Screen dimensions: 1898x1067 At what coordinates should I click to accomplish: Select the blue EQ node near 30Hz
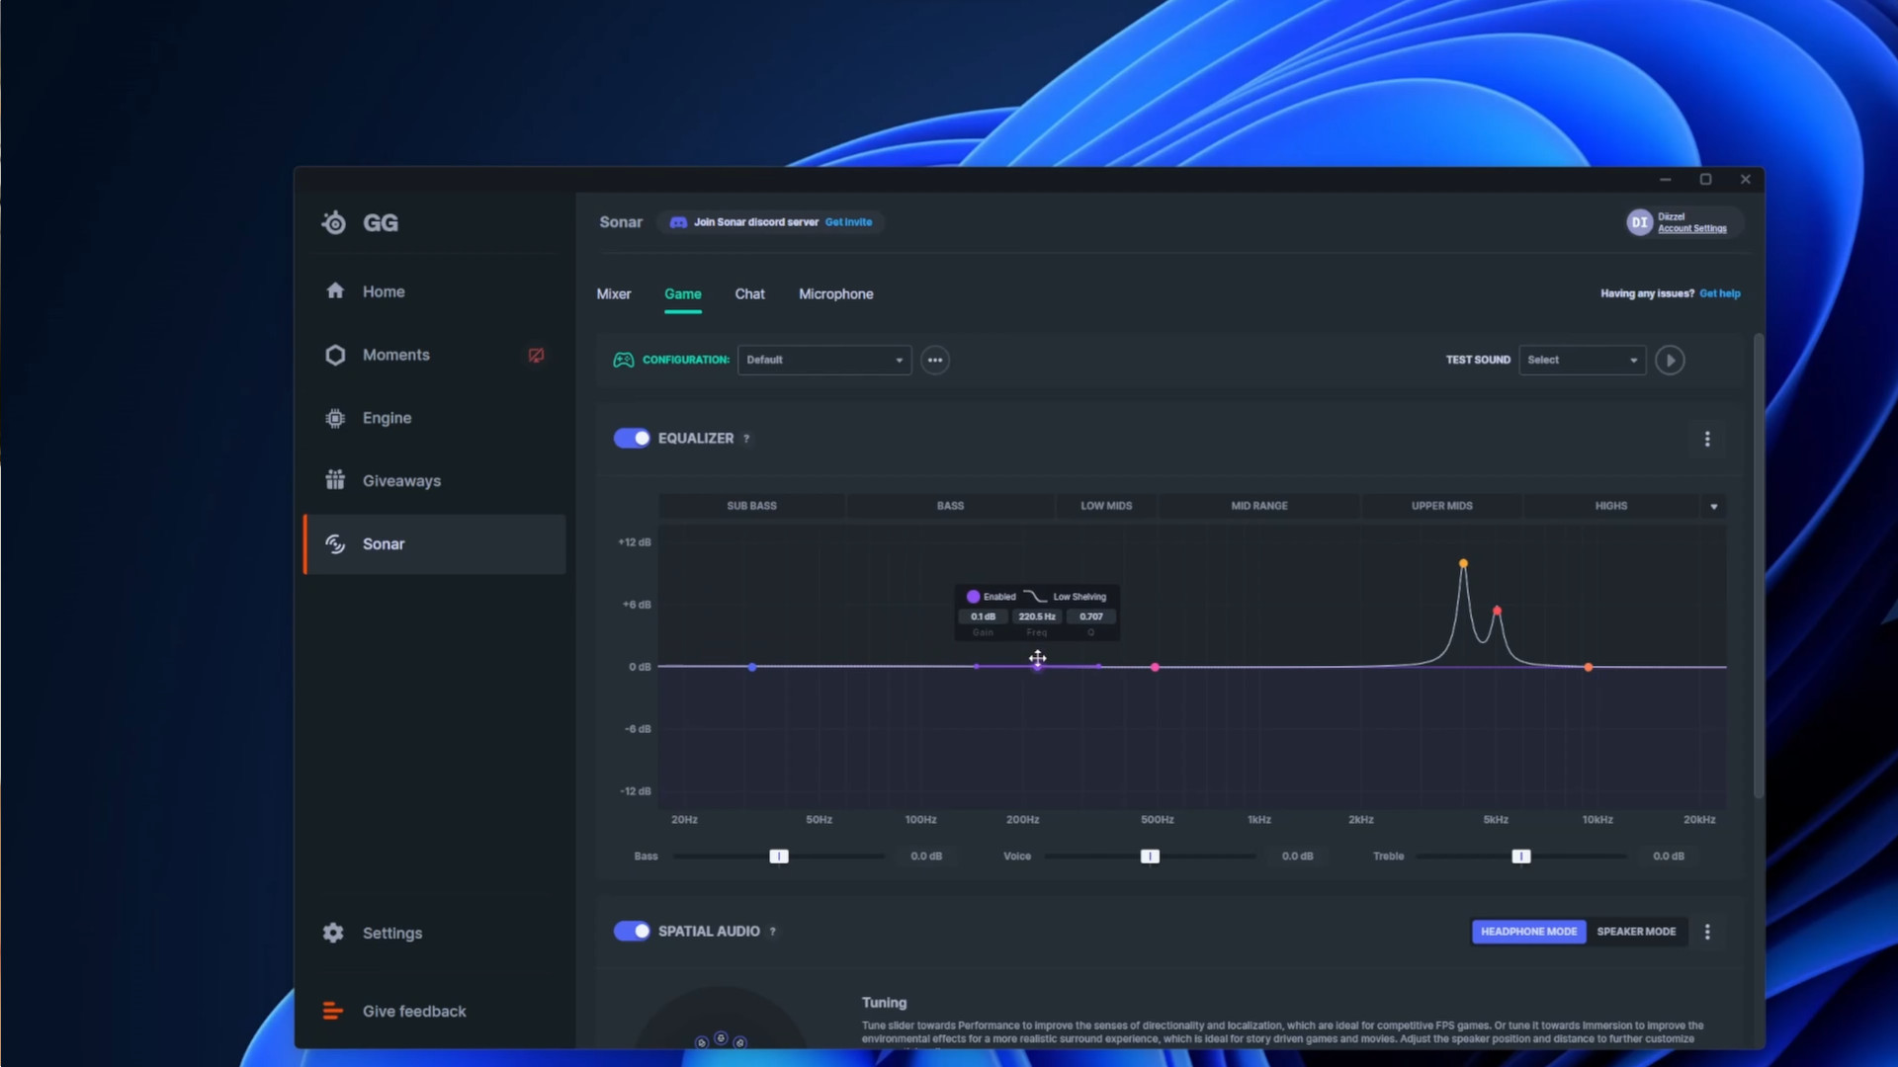pos(752,667)
